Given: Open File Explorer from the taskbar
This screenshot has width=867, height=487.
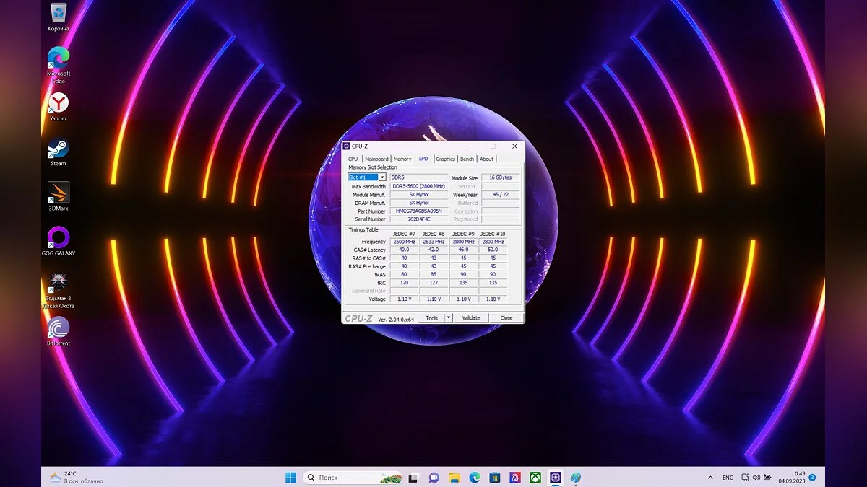Looking at the screenshot, I should click(x=454, y=478).
